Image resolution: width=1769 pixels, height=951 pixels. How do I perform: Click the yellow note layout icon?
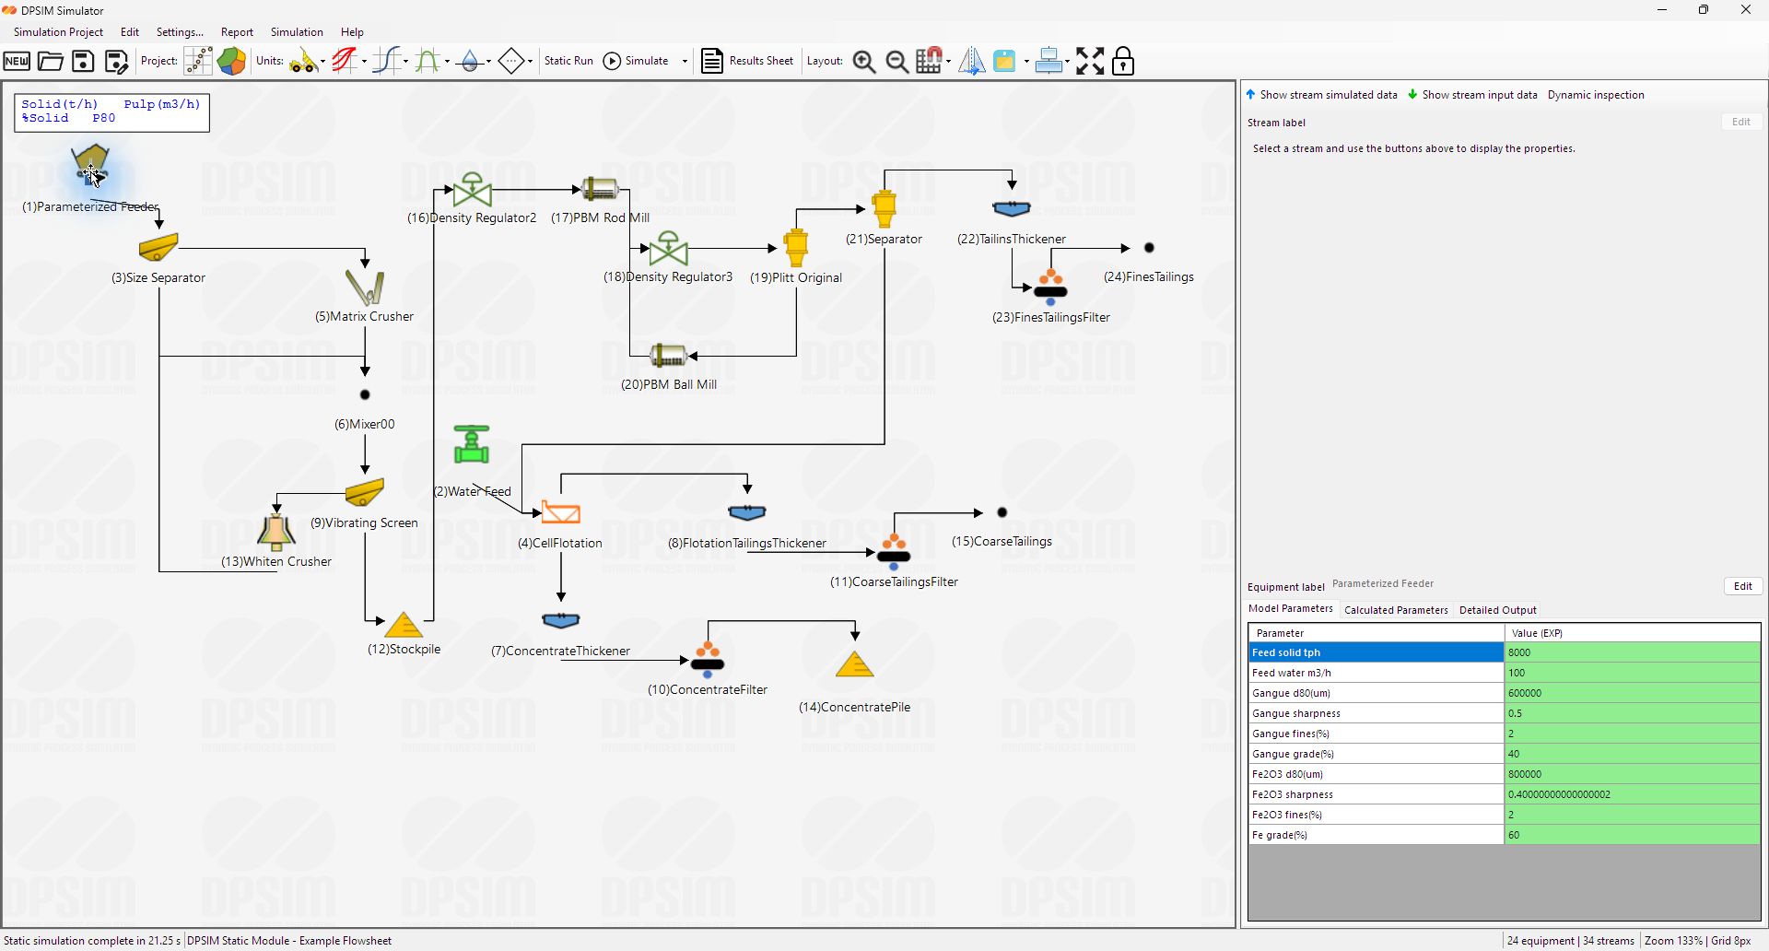tap(1004, 62)
